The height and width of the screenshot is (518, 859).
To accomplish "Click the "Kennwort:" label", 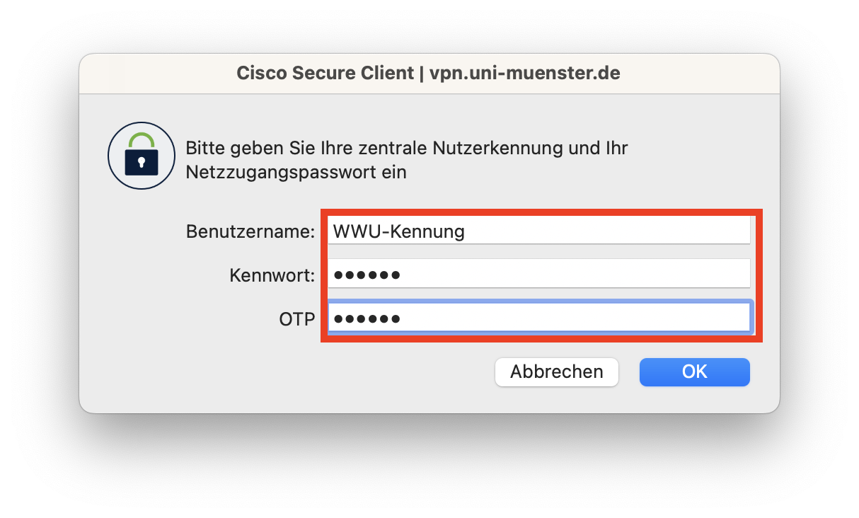I will tap(272, 275).
